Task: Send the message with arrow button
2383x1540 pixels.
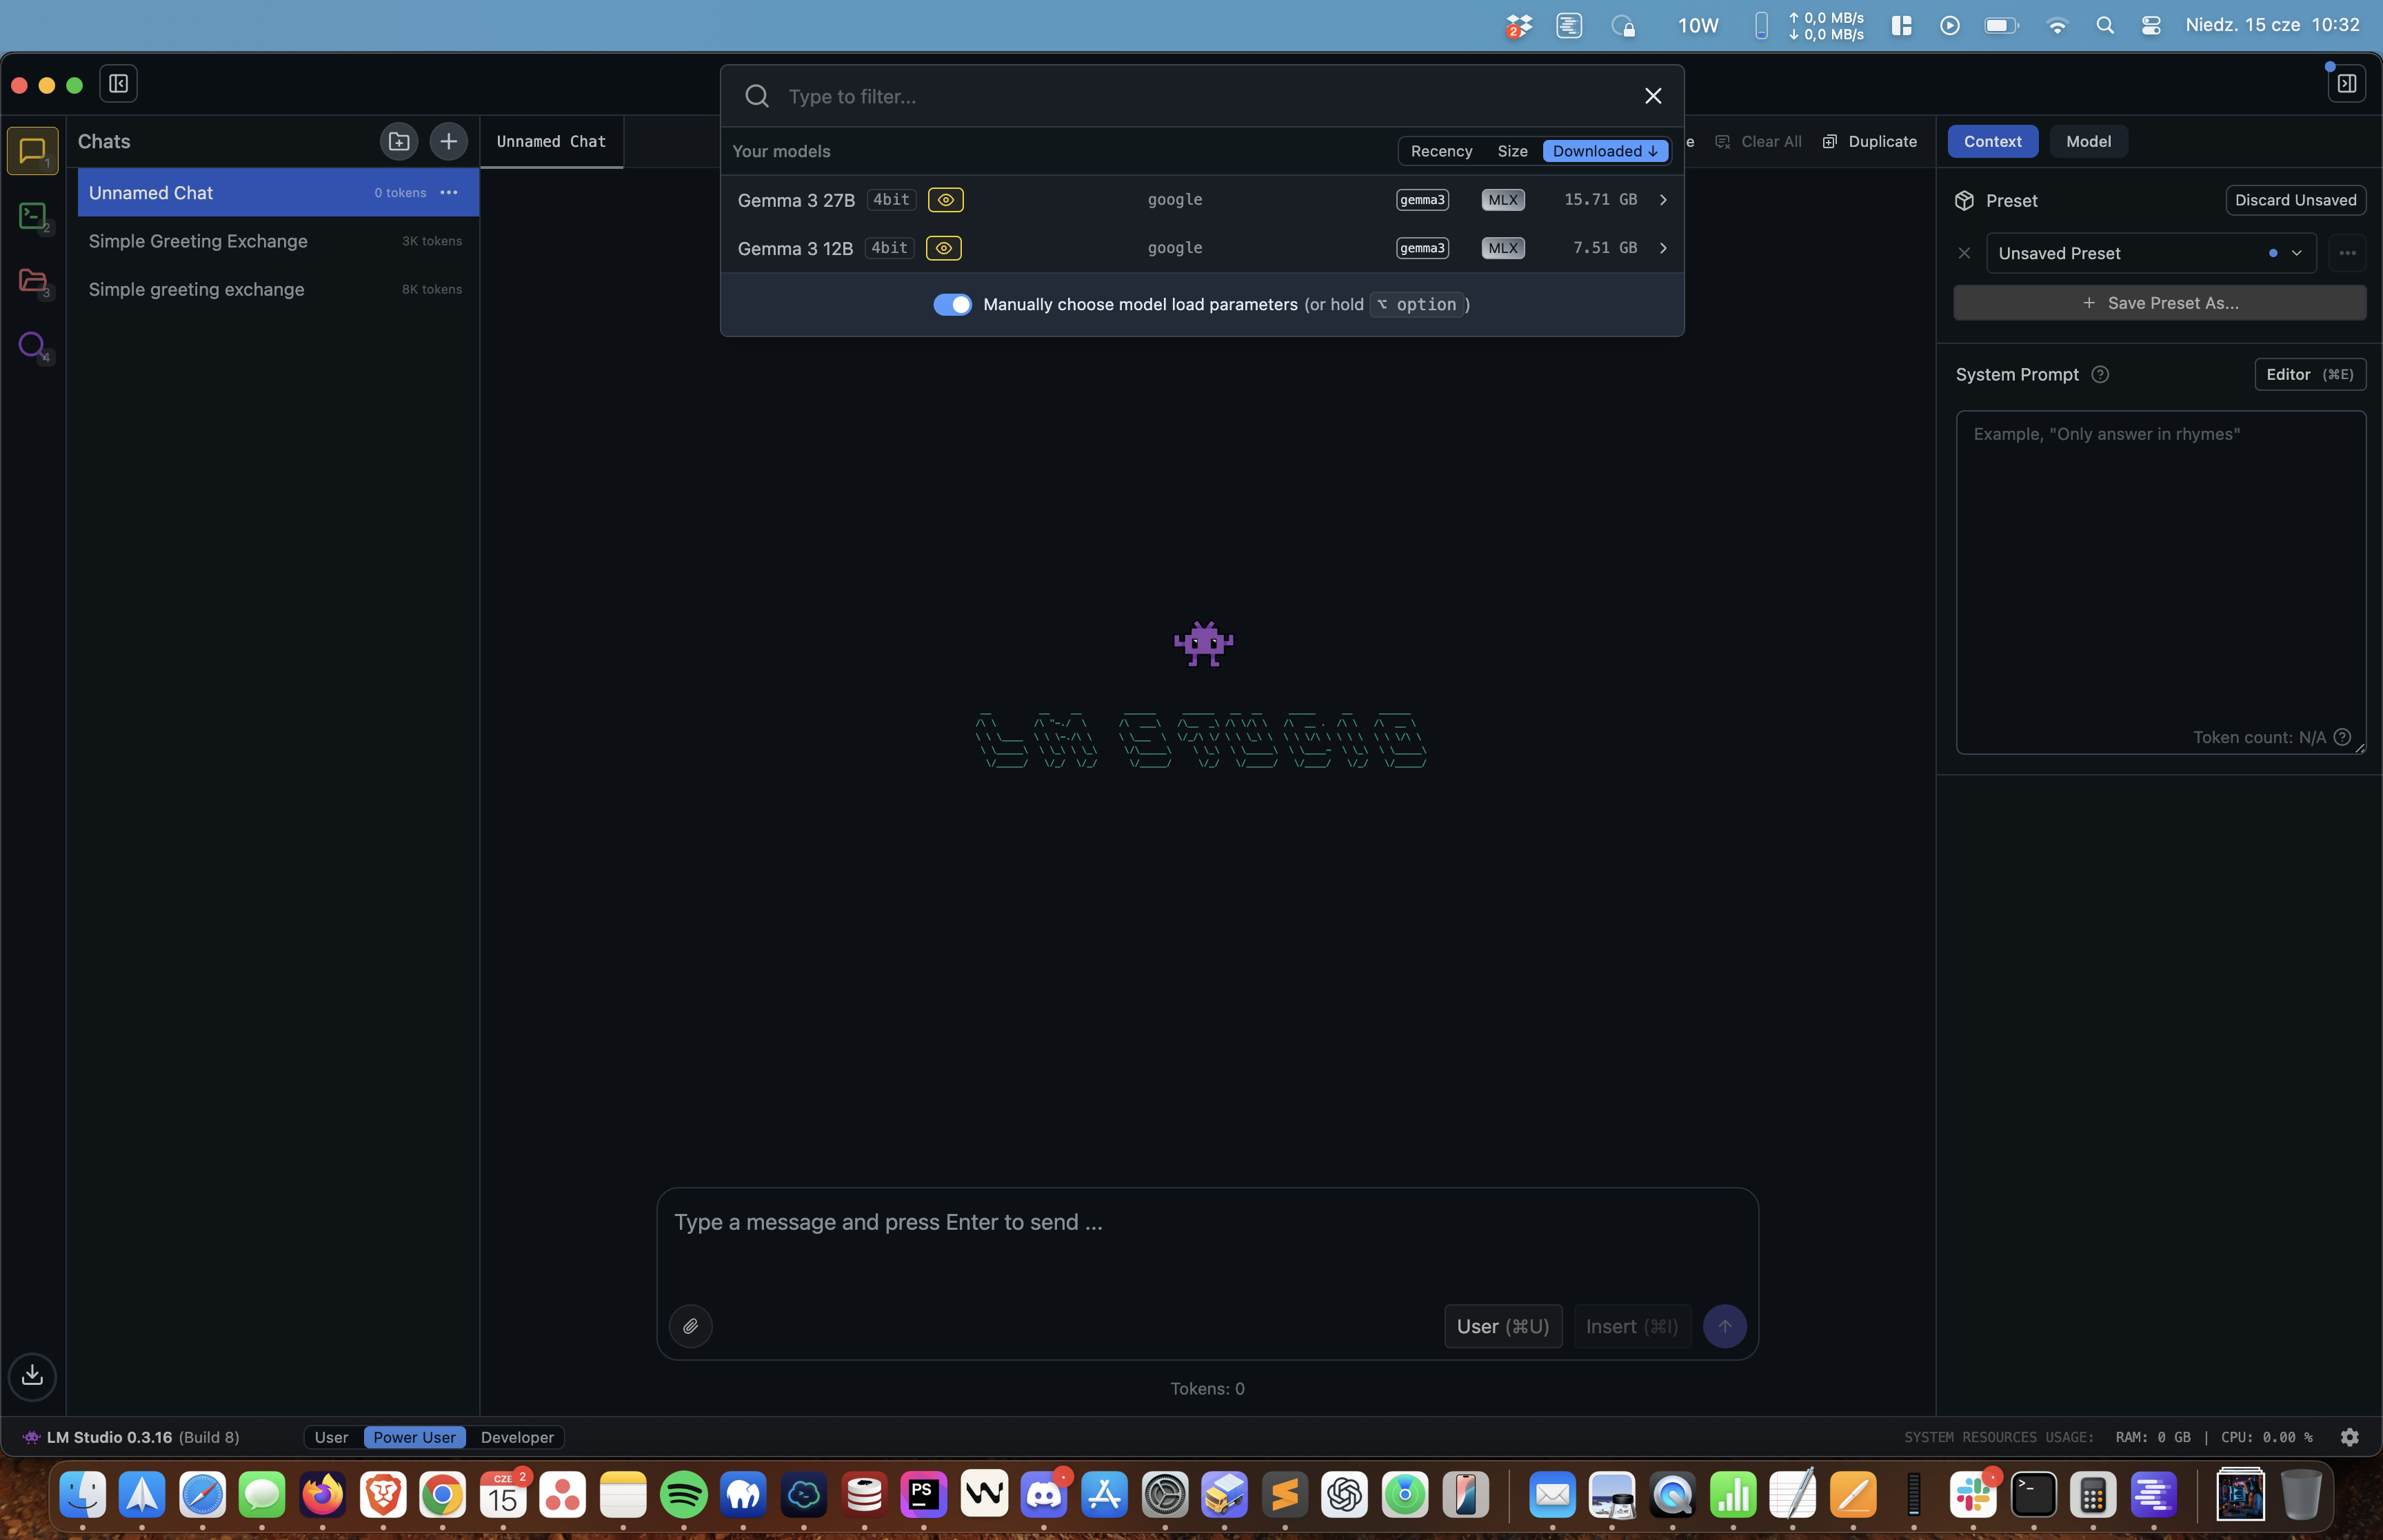Action: pyautogui.click(x=1725, y=1326)
